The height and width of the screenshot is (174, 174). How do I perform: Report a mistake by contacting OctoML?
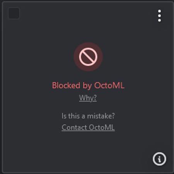pyautogui.click(x=88, y=127)
